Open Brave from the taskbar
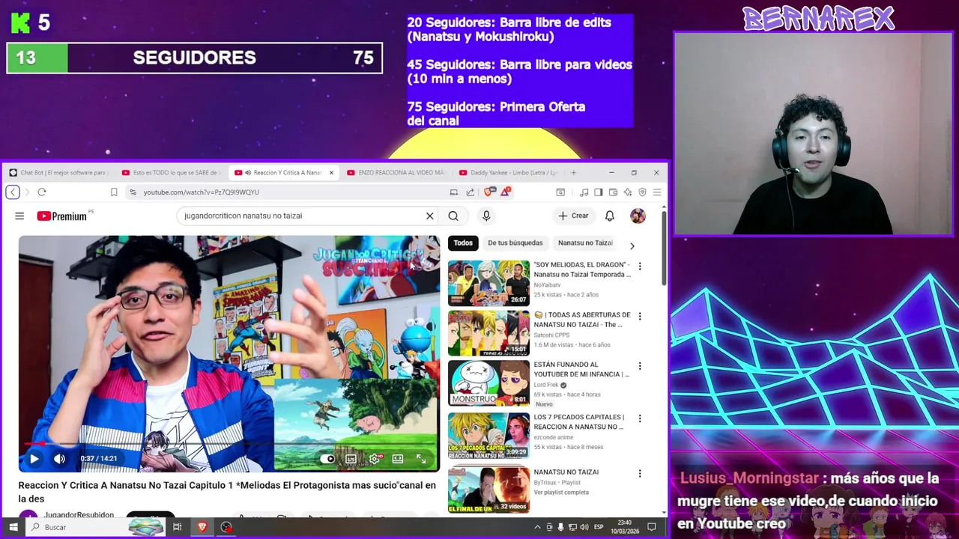 tap(202, 527)
